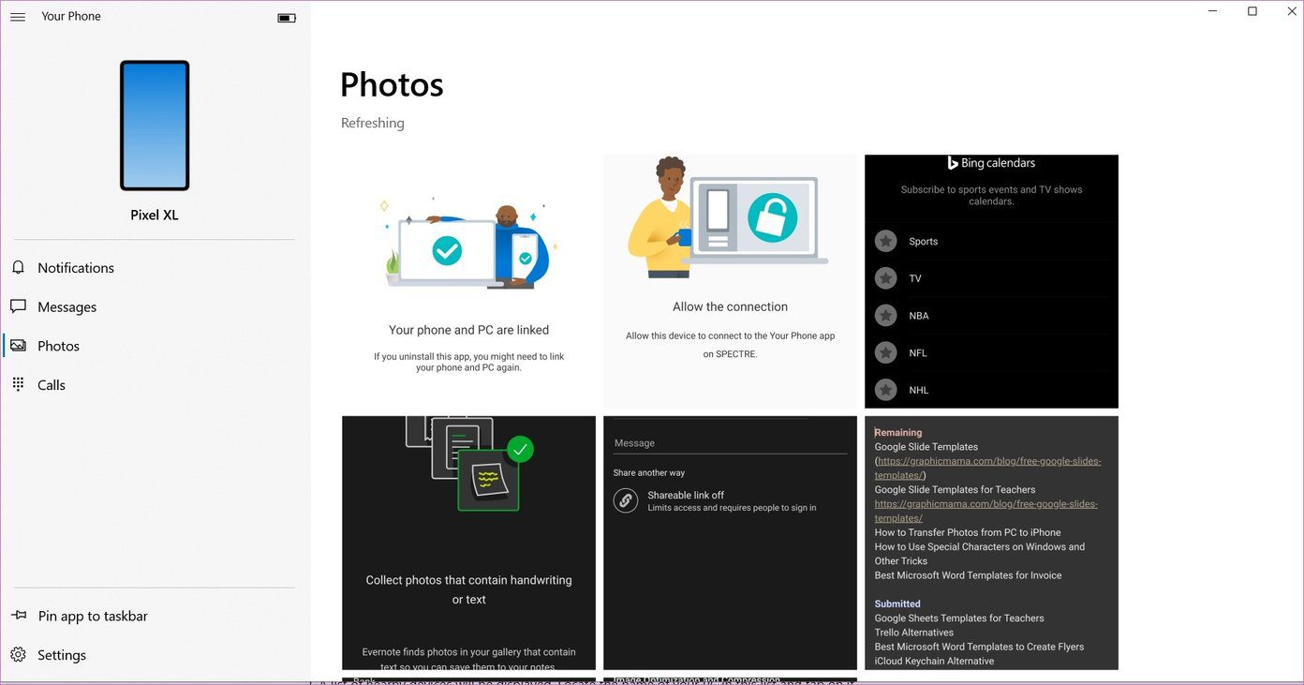This screenshot has width=1304, height=685.
Task: Check the phone battery status icon
Action: point(287,18)
